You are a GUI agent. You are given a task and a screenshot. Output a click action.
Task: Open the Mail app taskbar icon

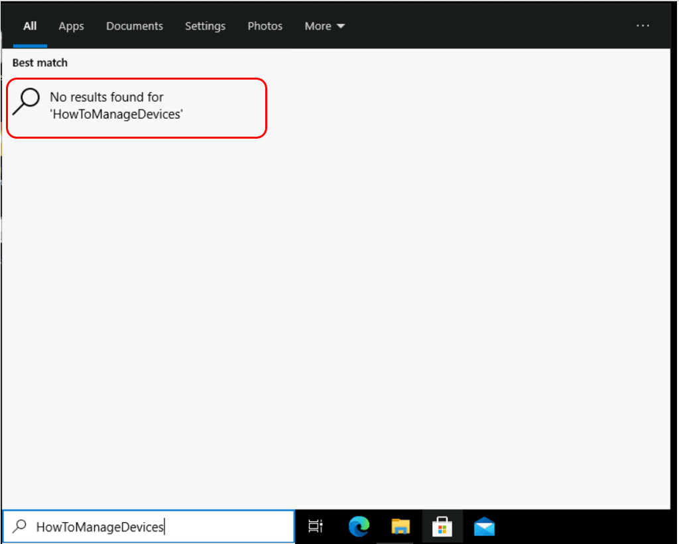(484, 527)
